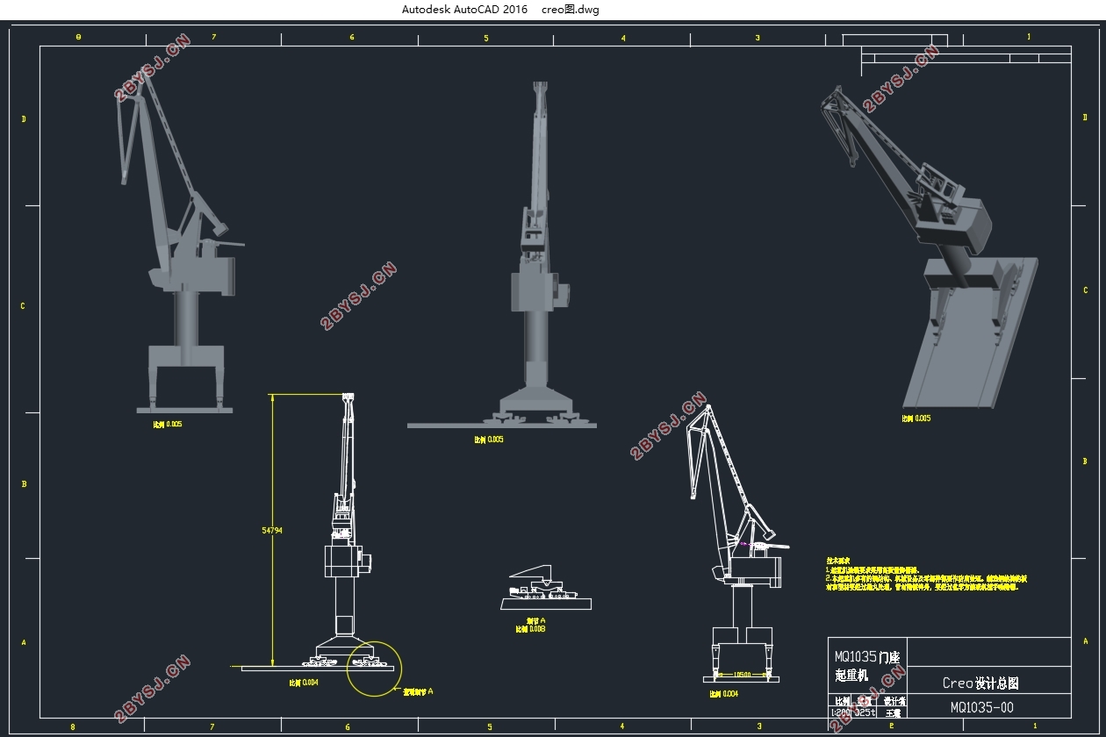
Task: Click zone number 7 on top border
Action: [213, 38]
